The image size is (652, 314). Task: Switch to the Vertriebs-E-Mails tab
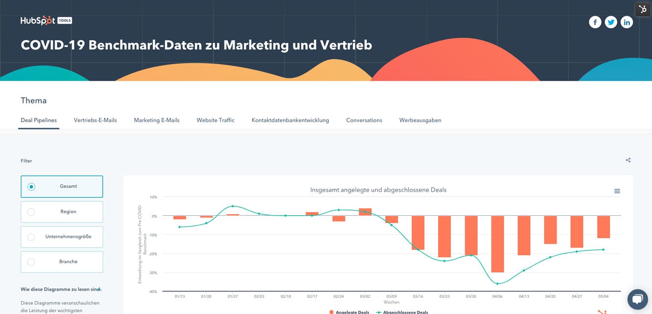pos(96,120)
